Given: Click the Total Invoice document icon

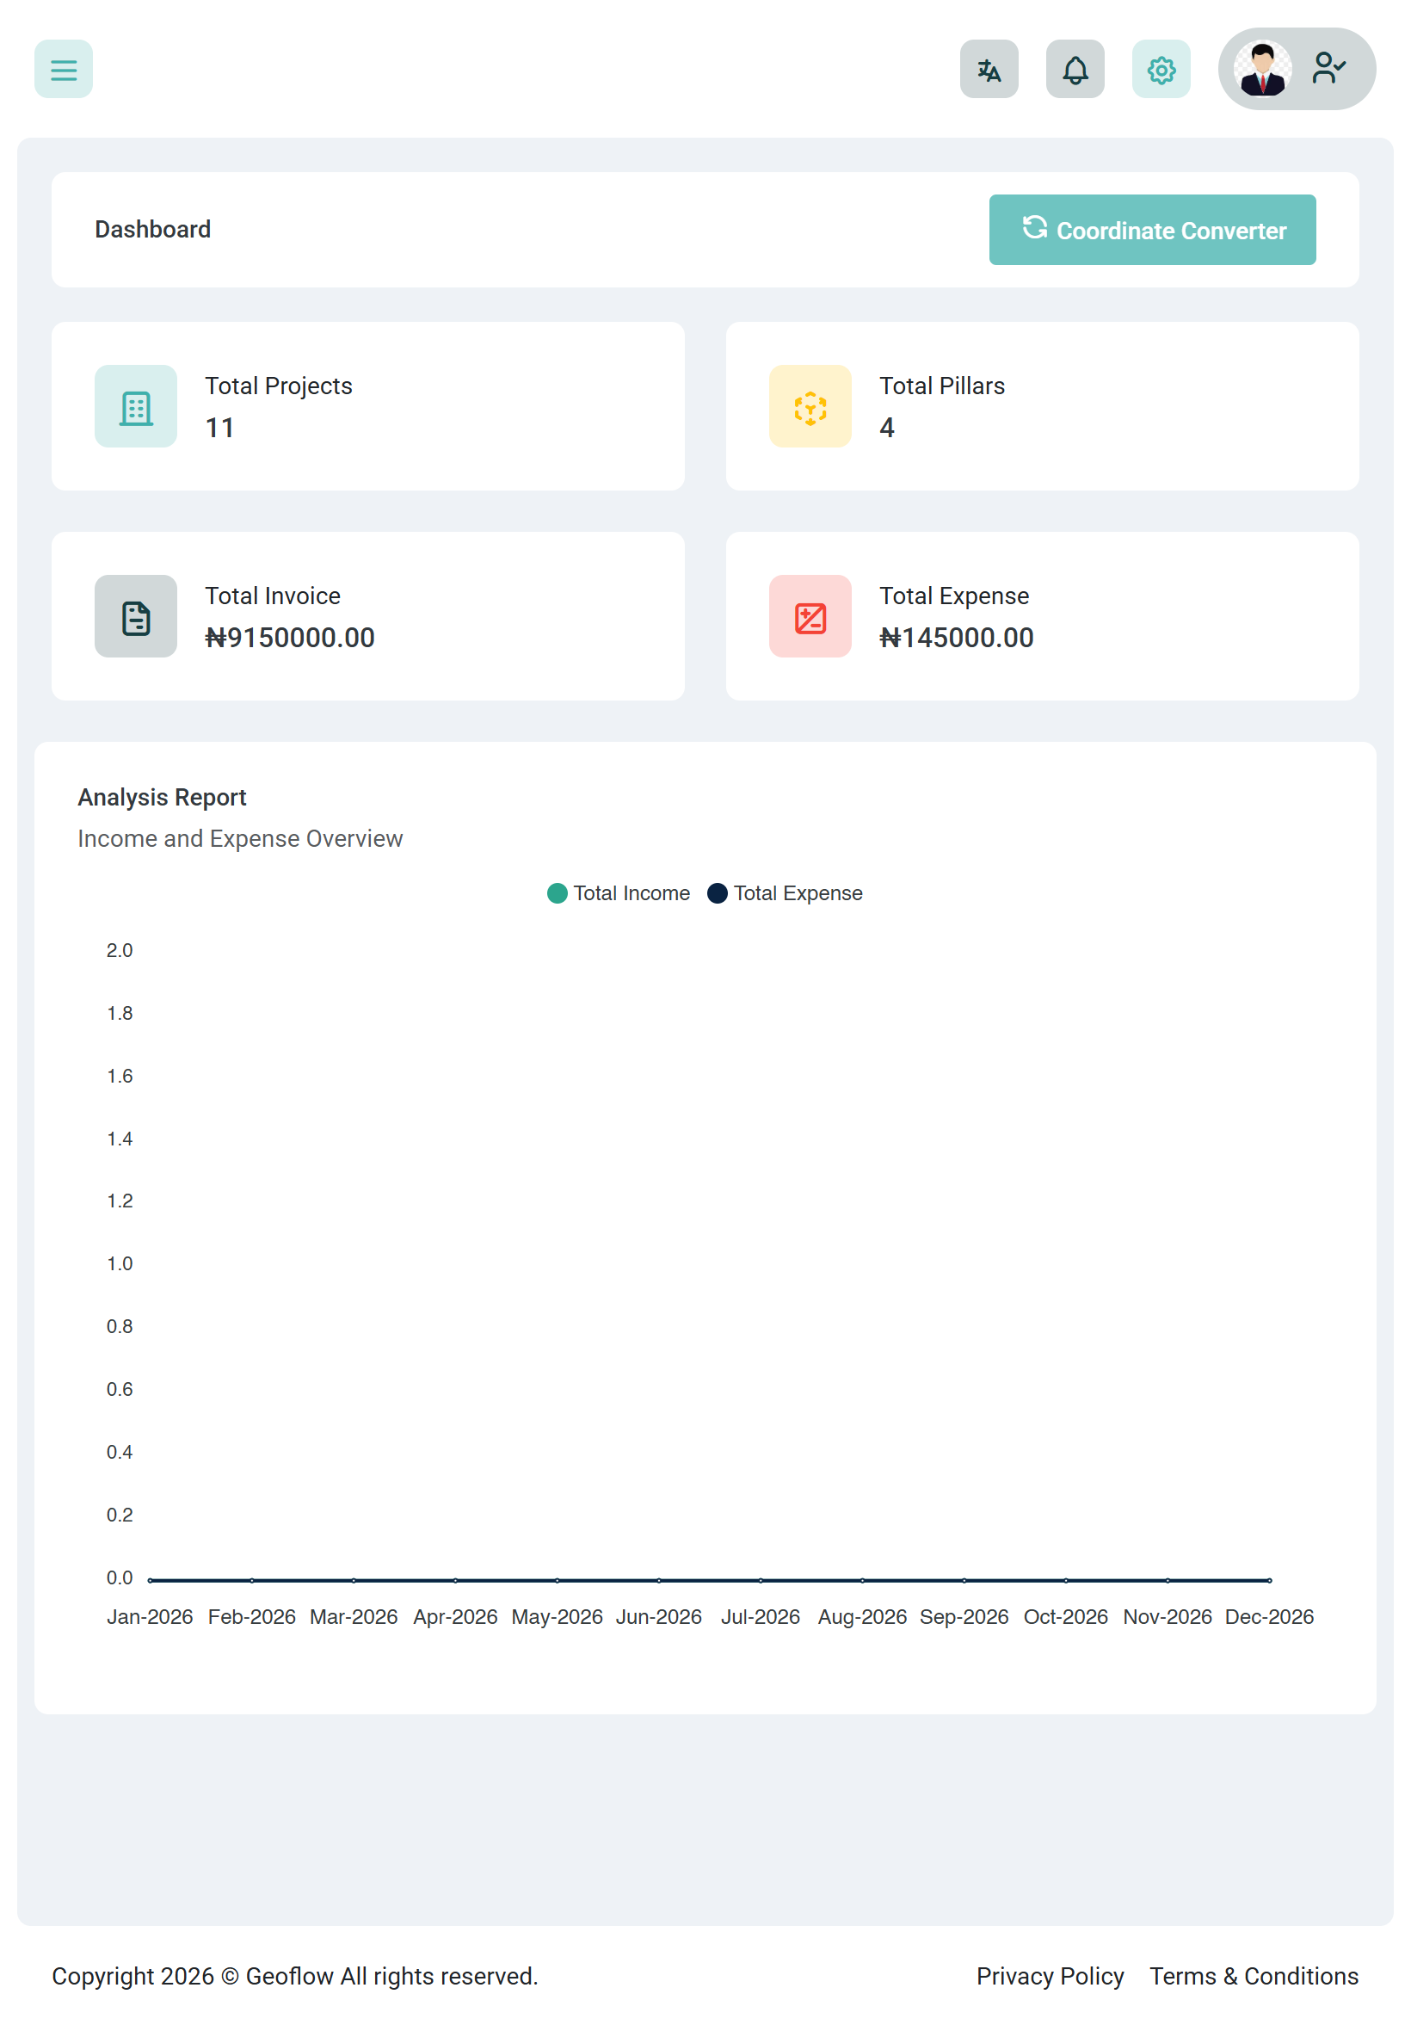Looking at the screenshot, I should coord(136,616).
